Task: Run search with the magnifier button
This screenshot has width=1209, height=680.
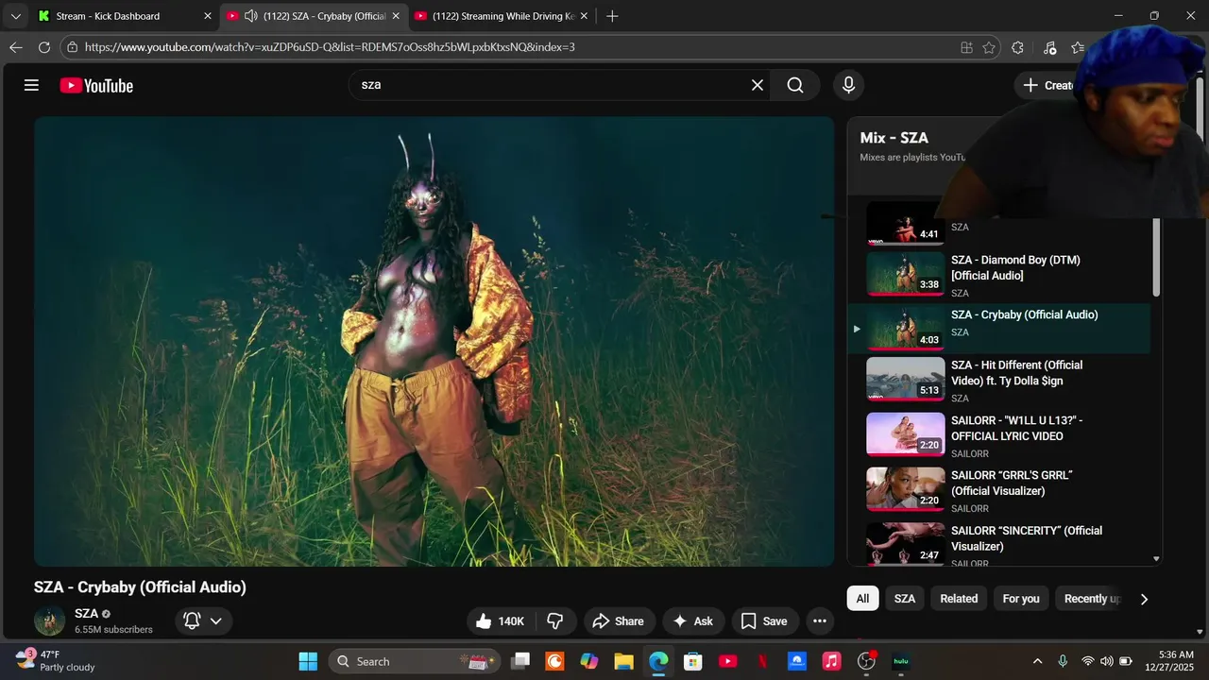Action: [x=795, y=85]
